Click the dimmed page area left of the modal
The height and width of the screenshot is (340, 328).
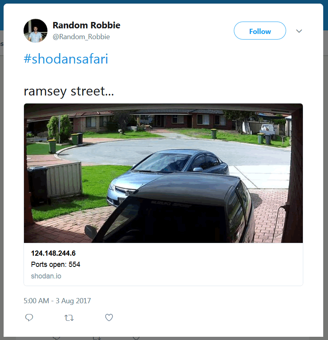coord(2,173)
